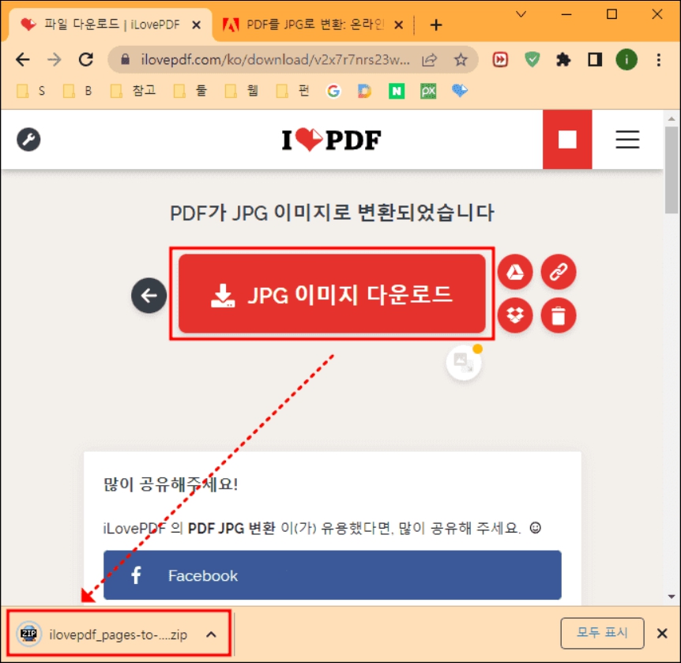Click the address bar URL

point(275,59)
